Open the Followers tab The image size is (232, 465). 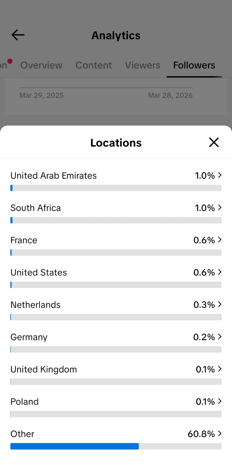click(x=194, y=65)
